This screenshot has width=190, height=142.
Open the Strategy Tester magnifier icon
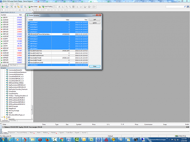[x=25, y=7]
